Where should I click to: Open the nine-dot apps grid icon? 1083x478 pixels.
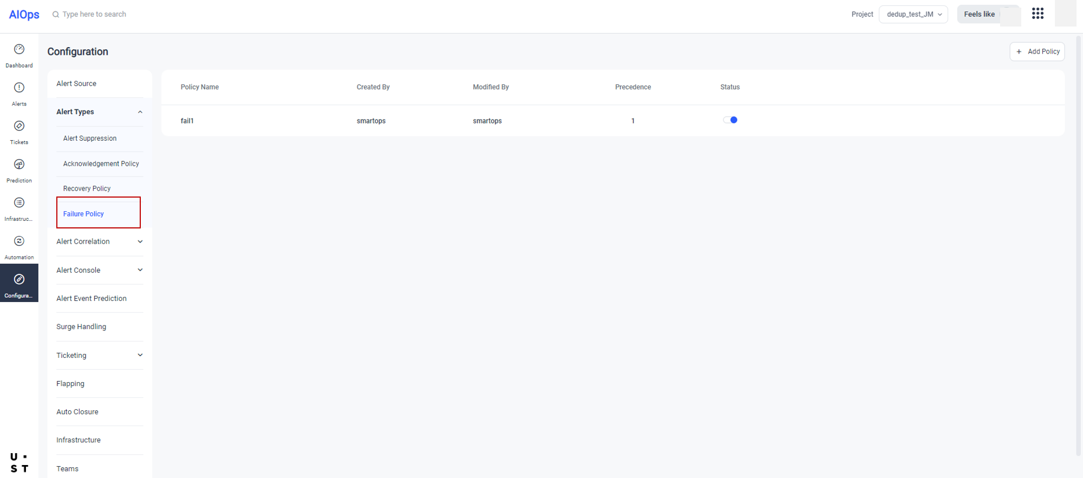click(x=1038, y=14)
